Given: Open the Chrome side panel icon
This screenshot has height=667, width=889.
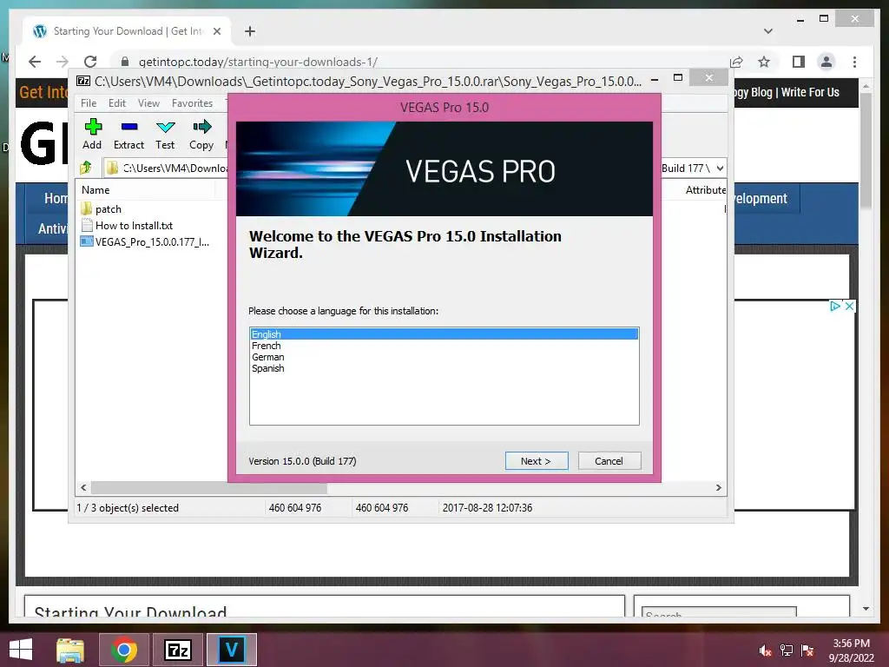Looking at the screenshot, I should 799,62.
